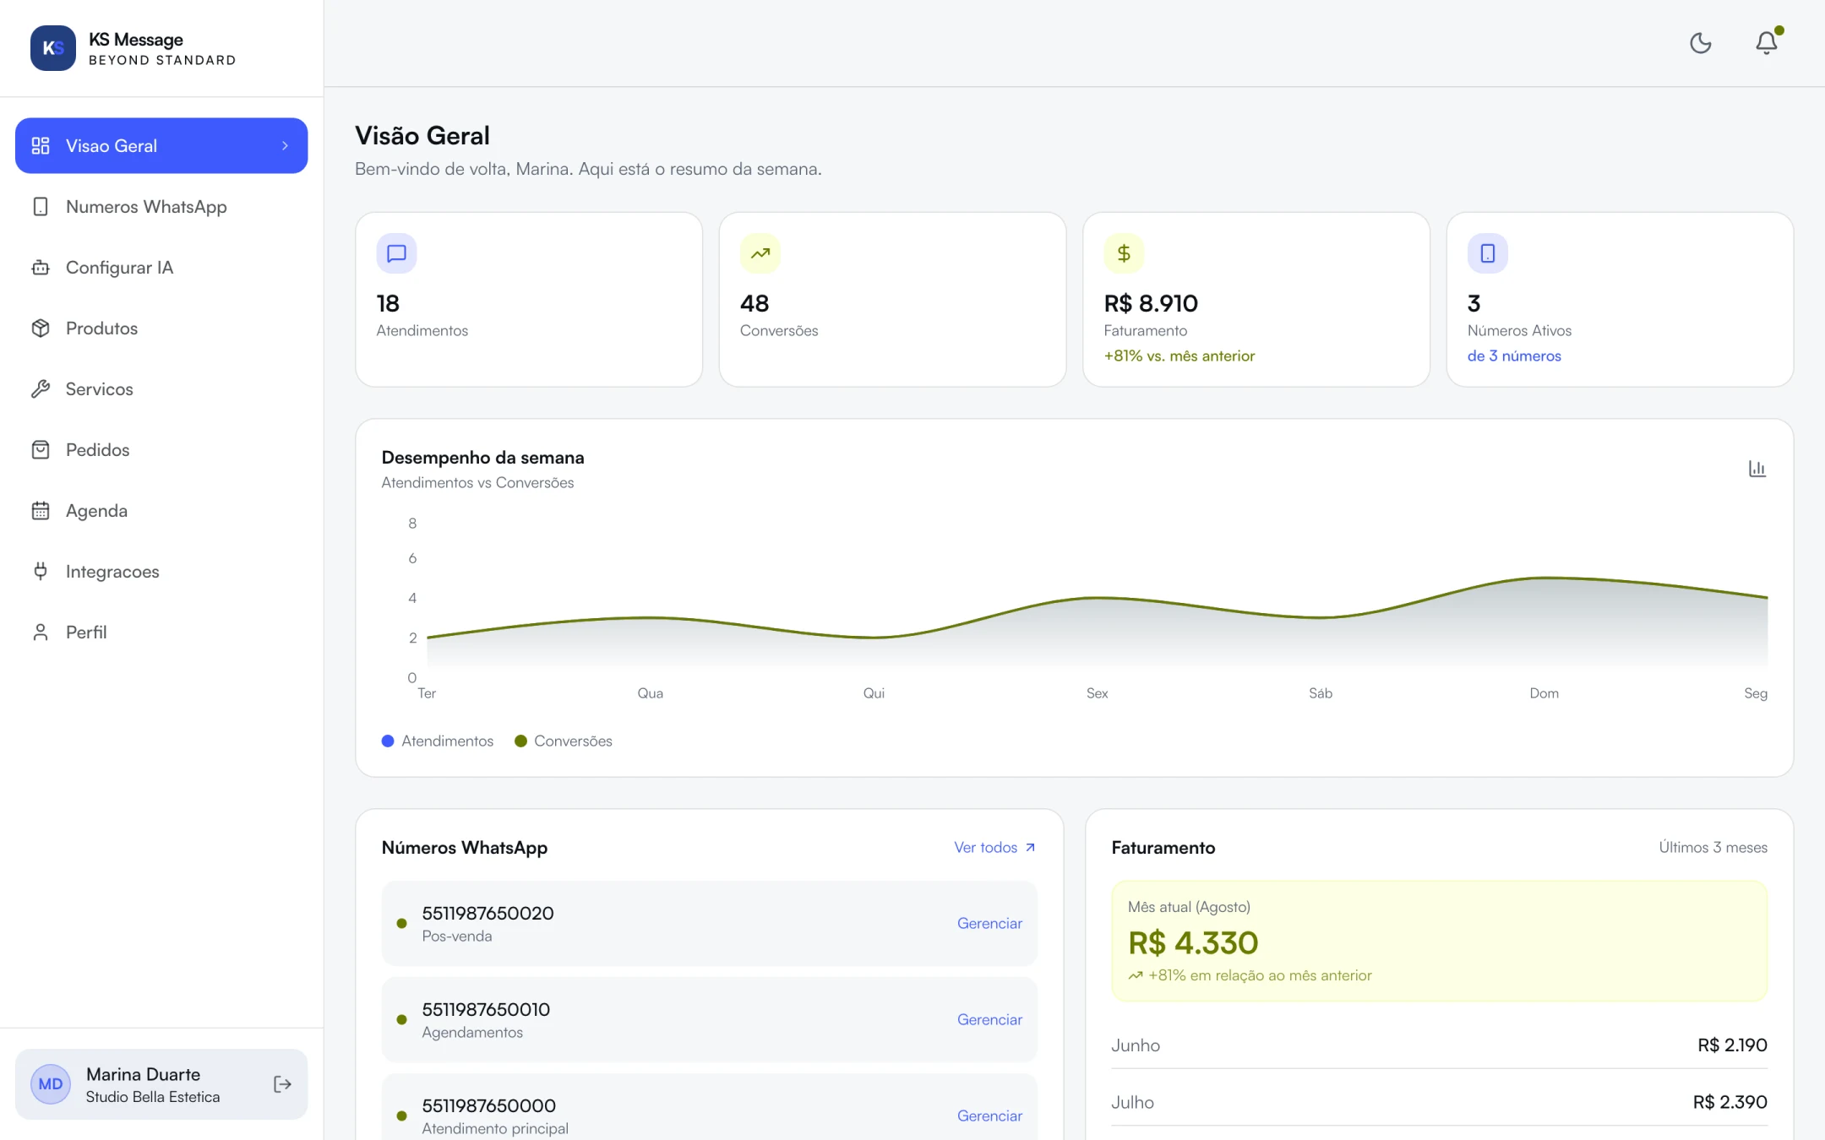Screen dimensions: 1825x1140
Task: Toggle dark mode with the moon icon
Action: [x=1700, y=43]
